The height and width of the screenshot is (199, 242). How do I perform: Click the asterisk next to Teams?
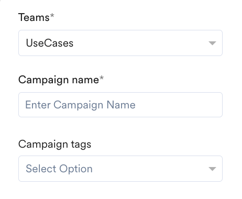52,16
